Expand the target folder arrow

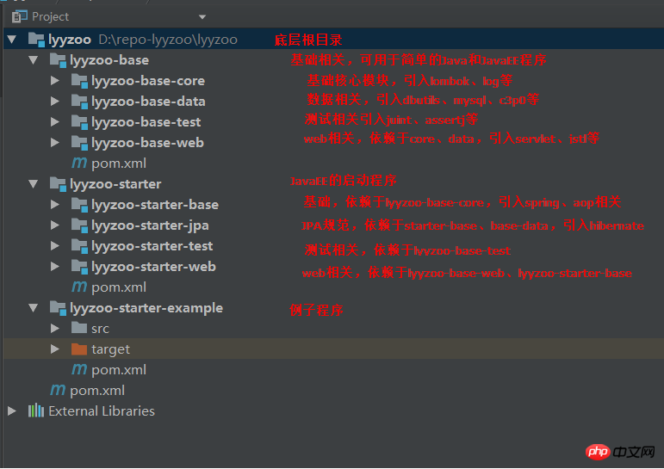55,349
